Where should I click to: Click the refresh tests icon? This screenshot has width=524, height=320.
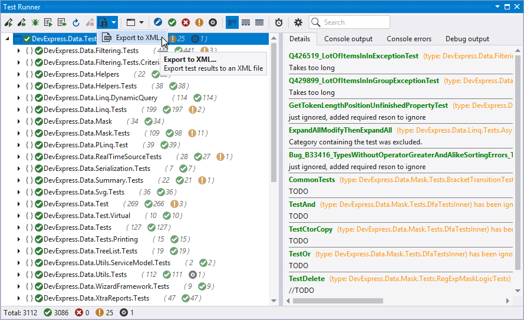tap(76, 22)
